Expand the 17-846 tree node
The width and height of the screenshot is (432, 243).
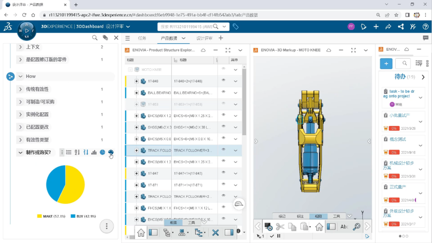pyautogui.click(x=136, y=81)
